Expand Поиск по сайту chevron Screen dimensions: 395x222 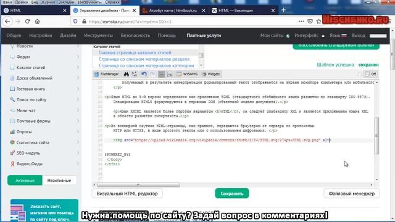click(78, 100)
